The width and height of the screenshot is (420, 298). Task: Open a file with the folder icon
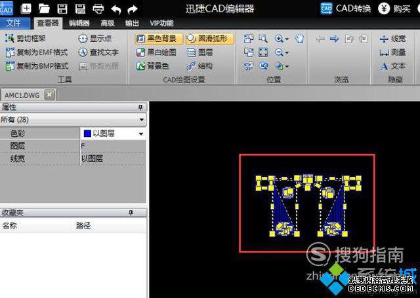click(x=44, y=9)
